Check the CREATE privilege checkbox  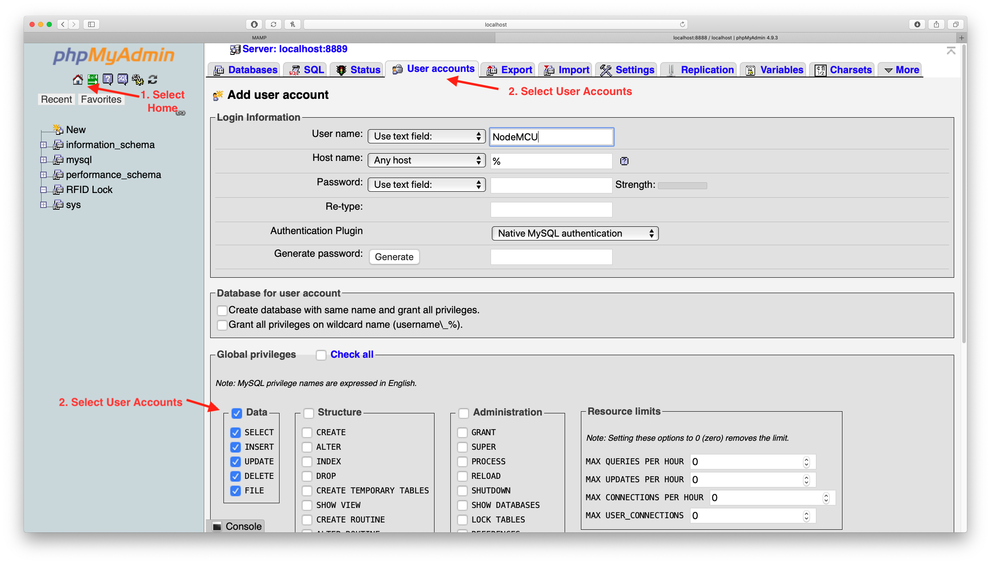[307, 433]
